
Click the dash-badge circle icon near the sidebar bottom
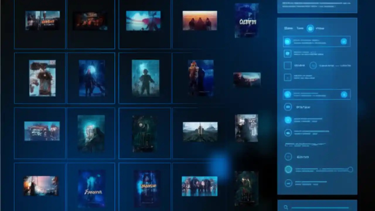pos(289,183)
